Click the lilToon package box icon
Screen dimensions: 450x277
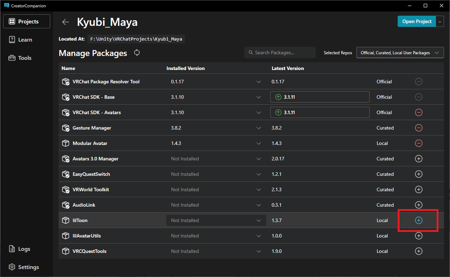[x=66, y=220]
